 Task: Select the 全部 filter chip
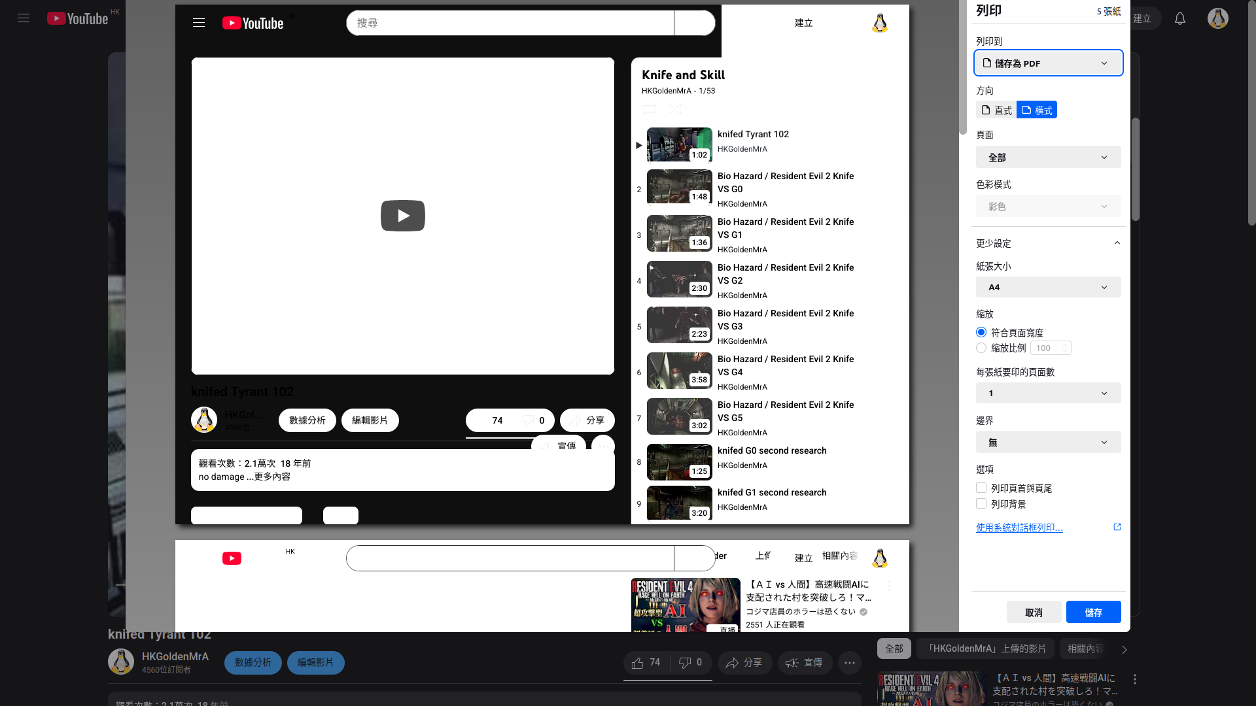[x=894, y=648]
